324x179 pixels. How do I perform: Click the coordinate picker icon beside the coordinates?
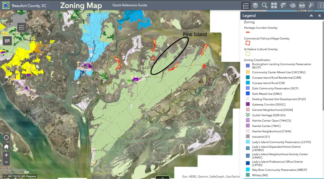click(4, 176)
